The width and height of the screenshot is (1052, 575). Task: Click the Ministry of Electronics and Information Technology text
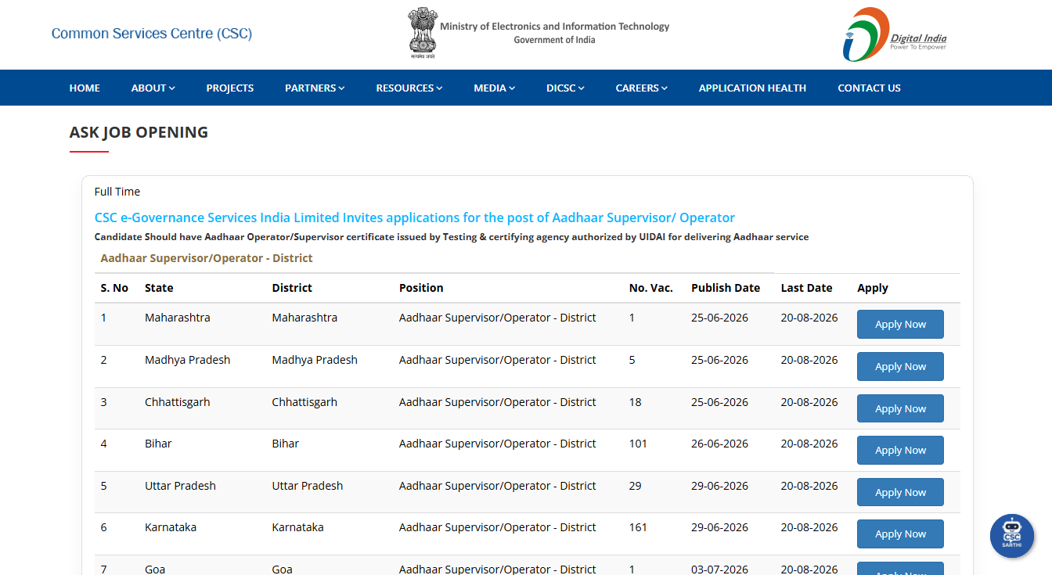click(555, 27)
